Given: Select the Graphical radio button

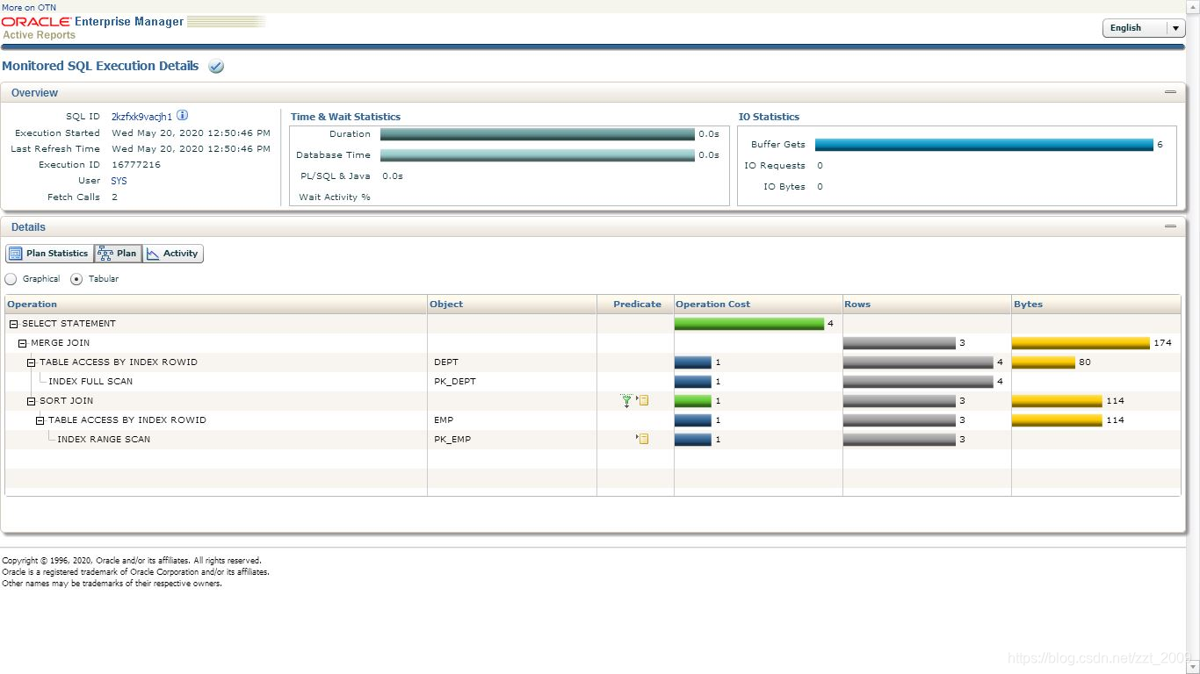Looking at the screenshot, I should [x=10, y=278].
